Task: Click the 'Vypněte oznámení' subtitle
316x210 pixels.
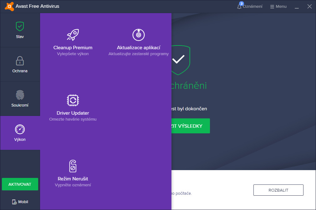Action: tap(73, 185)
